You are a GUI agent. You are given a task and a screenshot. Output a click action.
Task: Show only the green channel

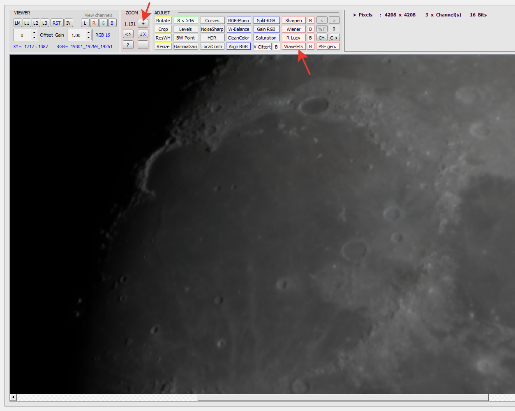(103, 23)
